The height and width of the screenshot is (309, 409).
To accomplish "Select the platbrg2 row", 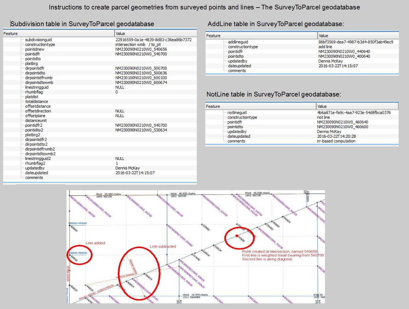I will (x=100, y=135).
